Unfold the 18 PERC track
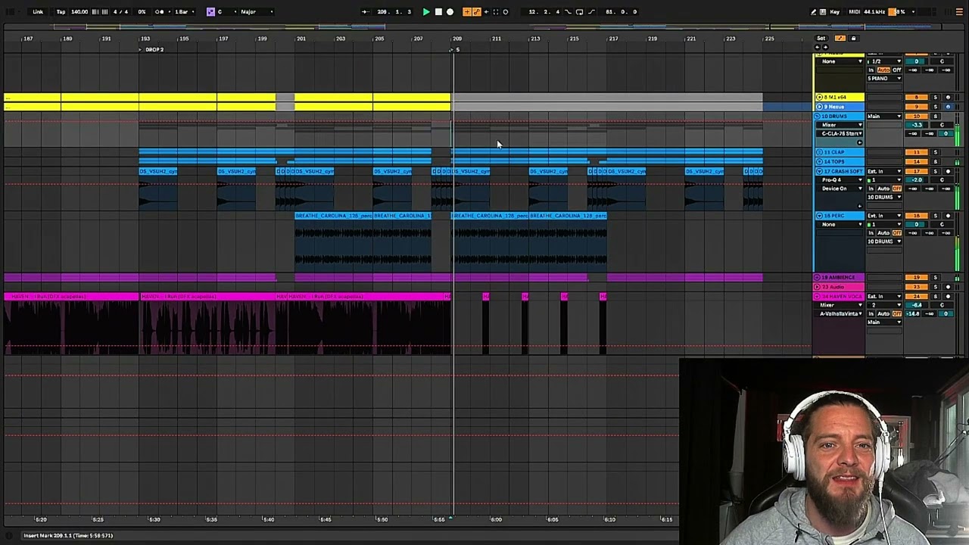This screenshot has height=545, width=969. 819,216
